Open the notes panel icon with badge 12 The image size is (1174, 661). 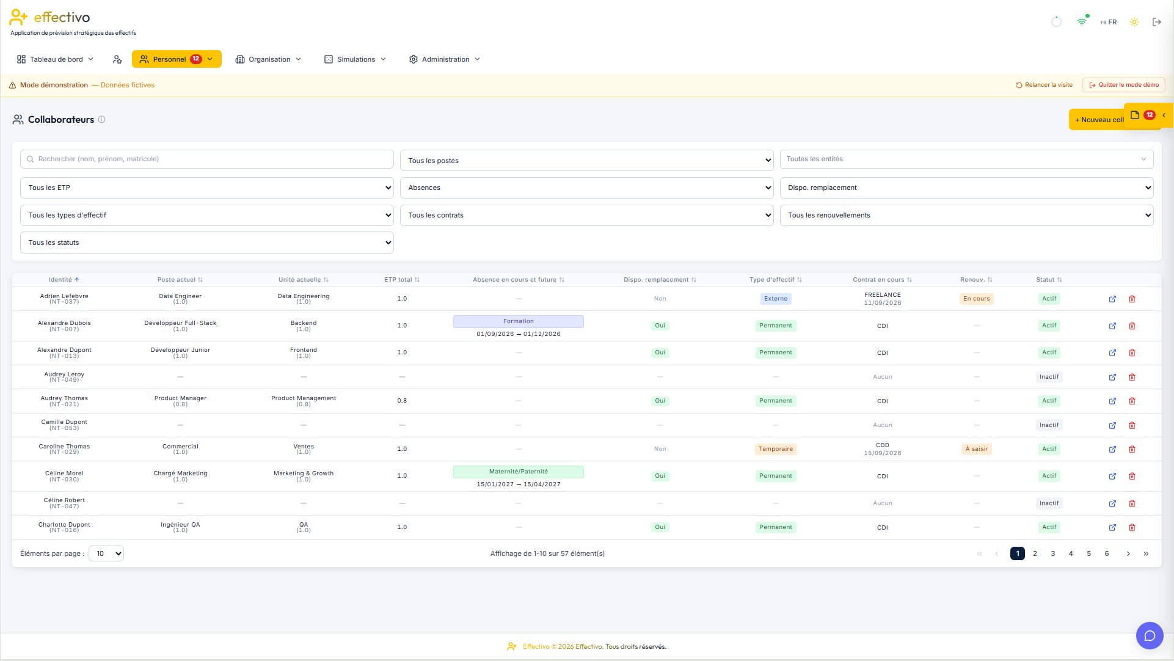click(1135, 115)
